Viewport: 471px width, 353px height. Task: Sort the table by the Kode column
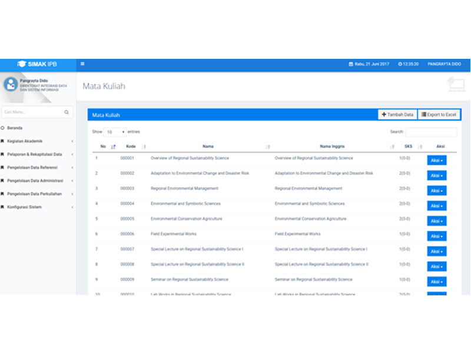point(144,146)
